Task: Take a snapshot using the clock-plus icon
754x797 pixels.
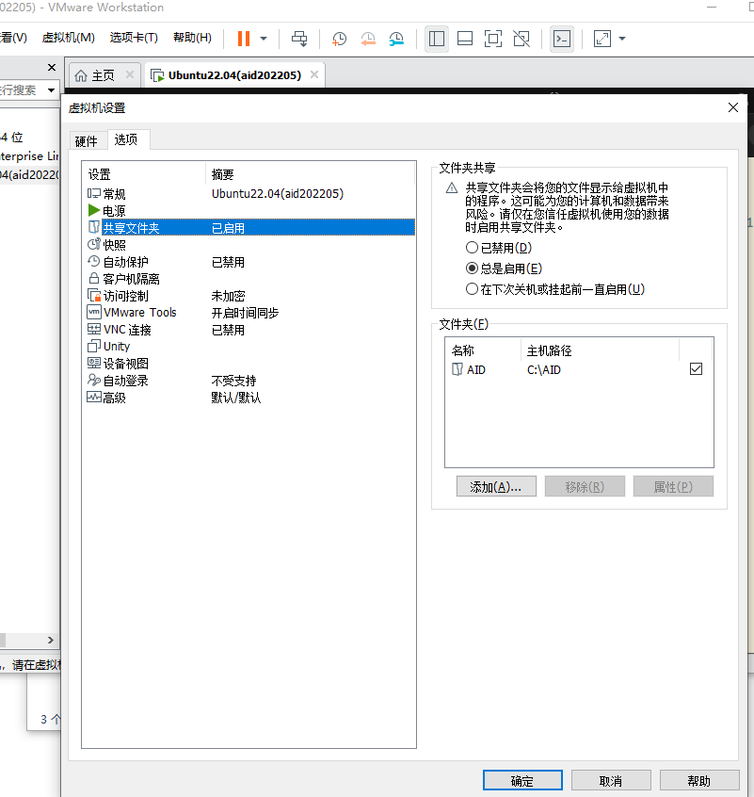Action: [339, 39]
